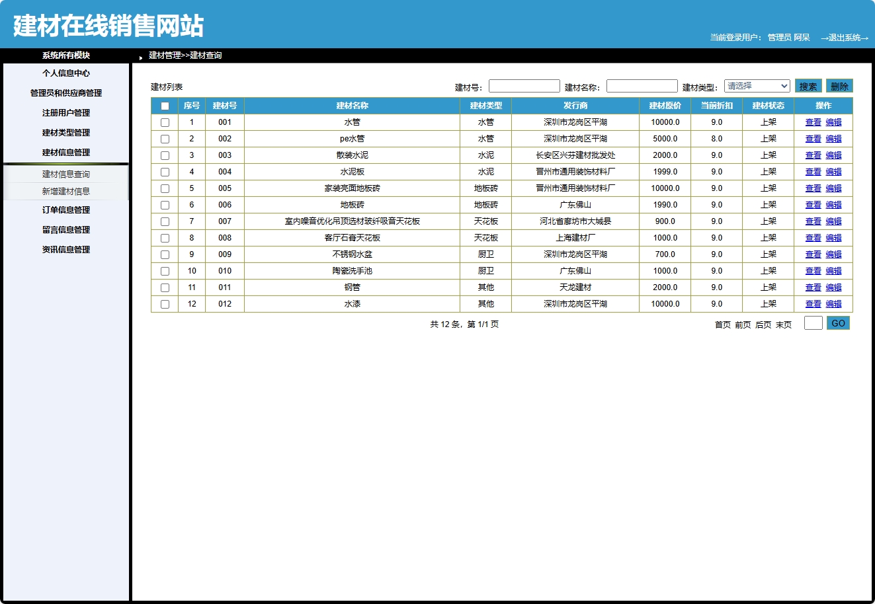875x604 pixels.
Task: Open 留言信息管理 in the sidebar
Action: (65, 229)
